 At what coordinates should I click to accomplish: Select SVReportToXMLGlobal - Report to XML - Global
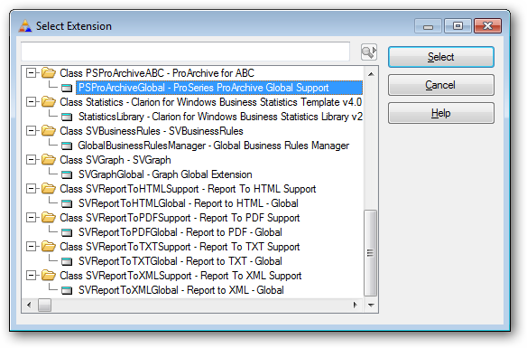point(180,290)
